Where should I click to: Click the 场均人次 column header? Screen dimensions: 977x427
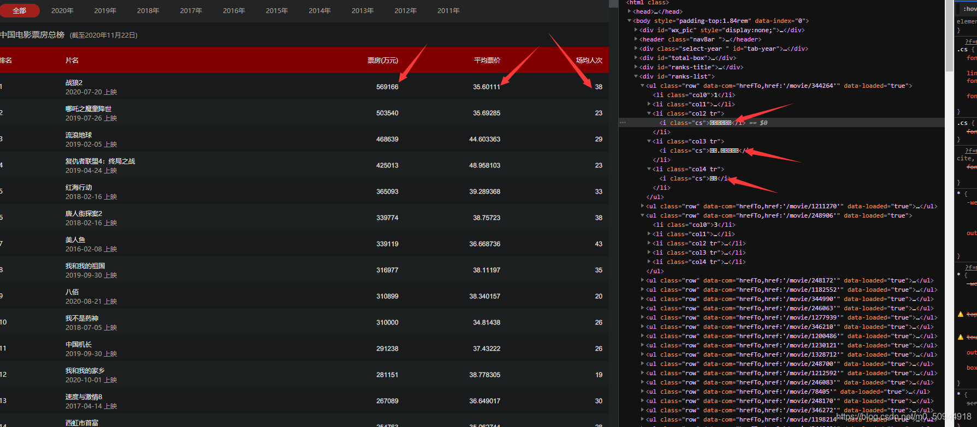589,60
